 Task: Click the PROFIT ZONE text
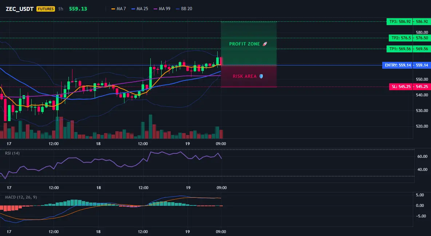pos(244,44)
